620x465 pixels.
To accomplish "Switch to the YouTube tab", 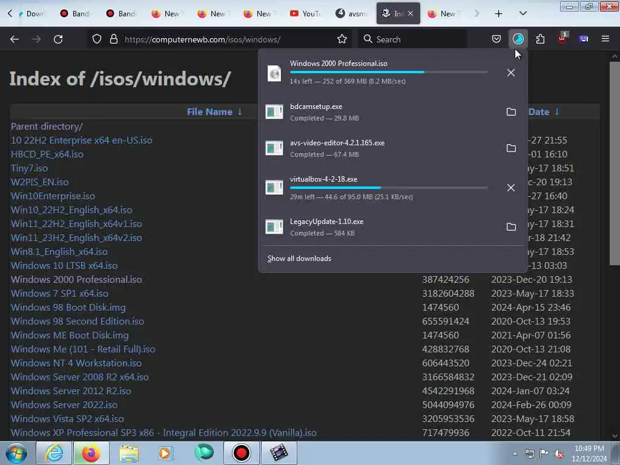I will click(x=306, y=13).
